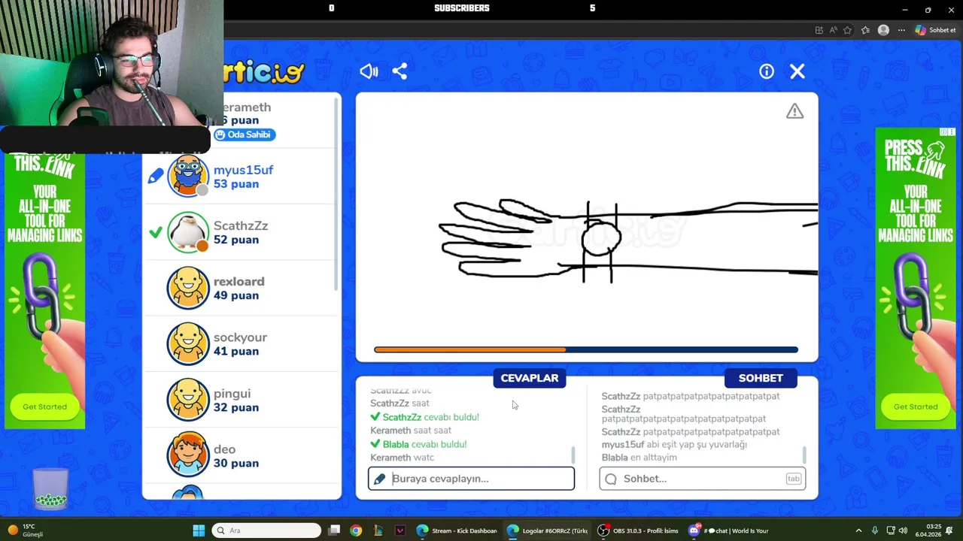
Task: Click the Oda Sahibi badge
Action: [x=245, y=134]
